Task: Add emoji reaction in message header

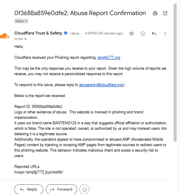Action: [x=143, y=34]
